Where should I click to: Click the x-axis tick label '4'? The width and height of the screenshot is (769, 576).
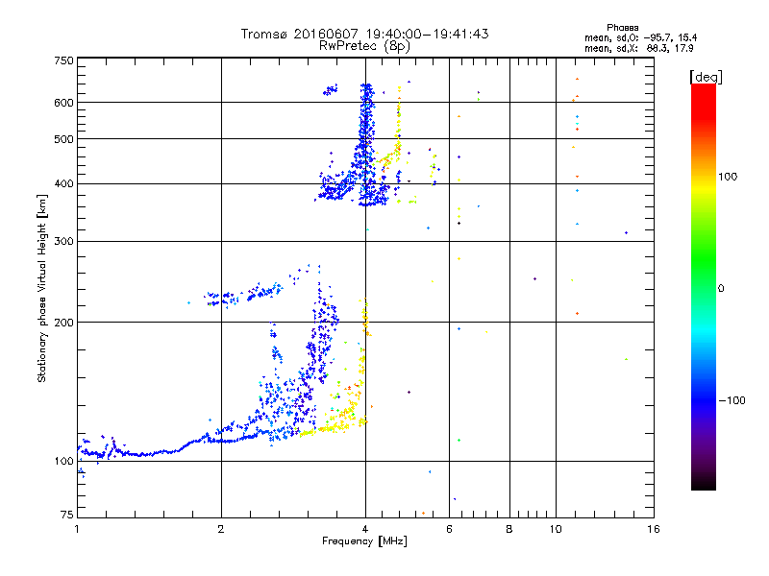[365, 529]
